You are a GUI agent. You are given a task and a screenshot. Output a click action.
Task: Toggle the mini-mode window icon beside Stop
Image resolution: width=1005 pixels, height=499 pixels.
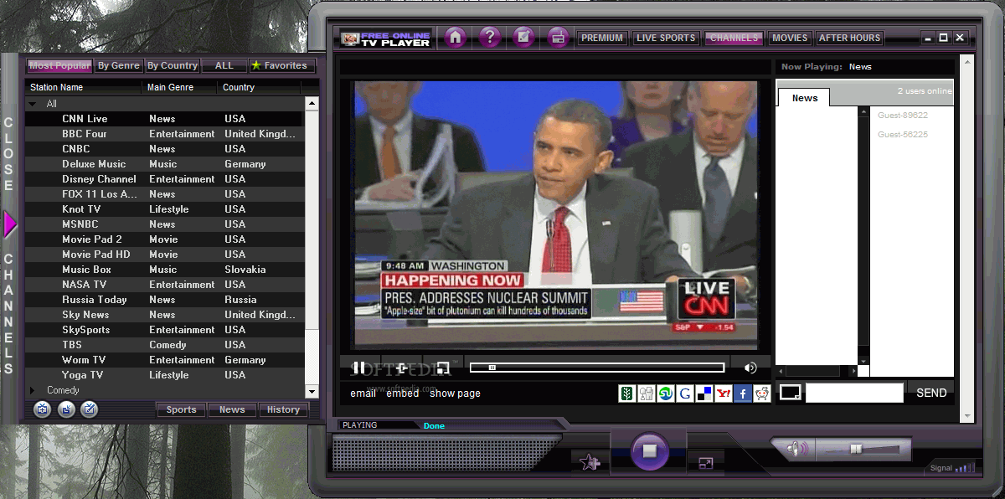point(705,462)
